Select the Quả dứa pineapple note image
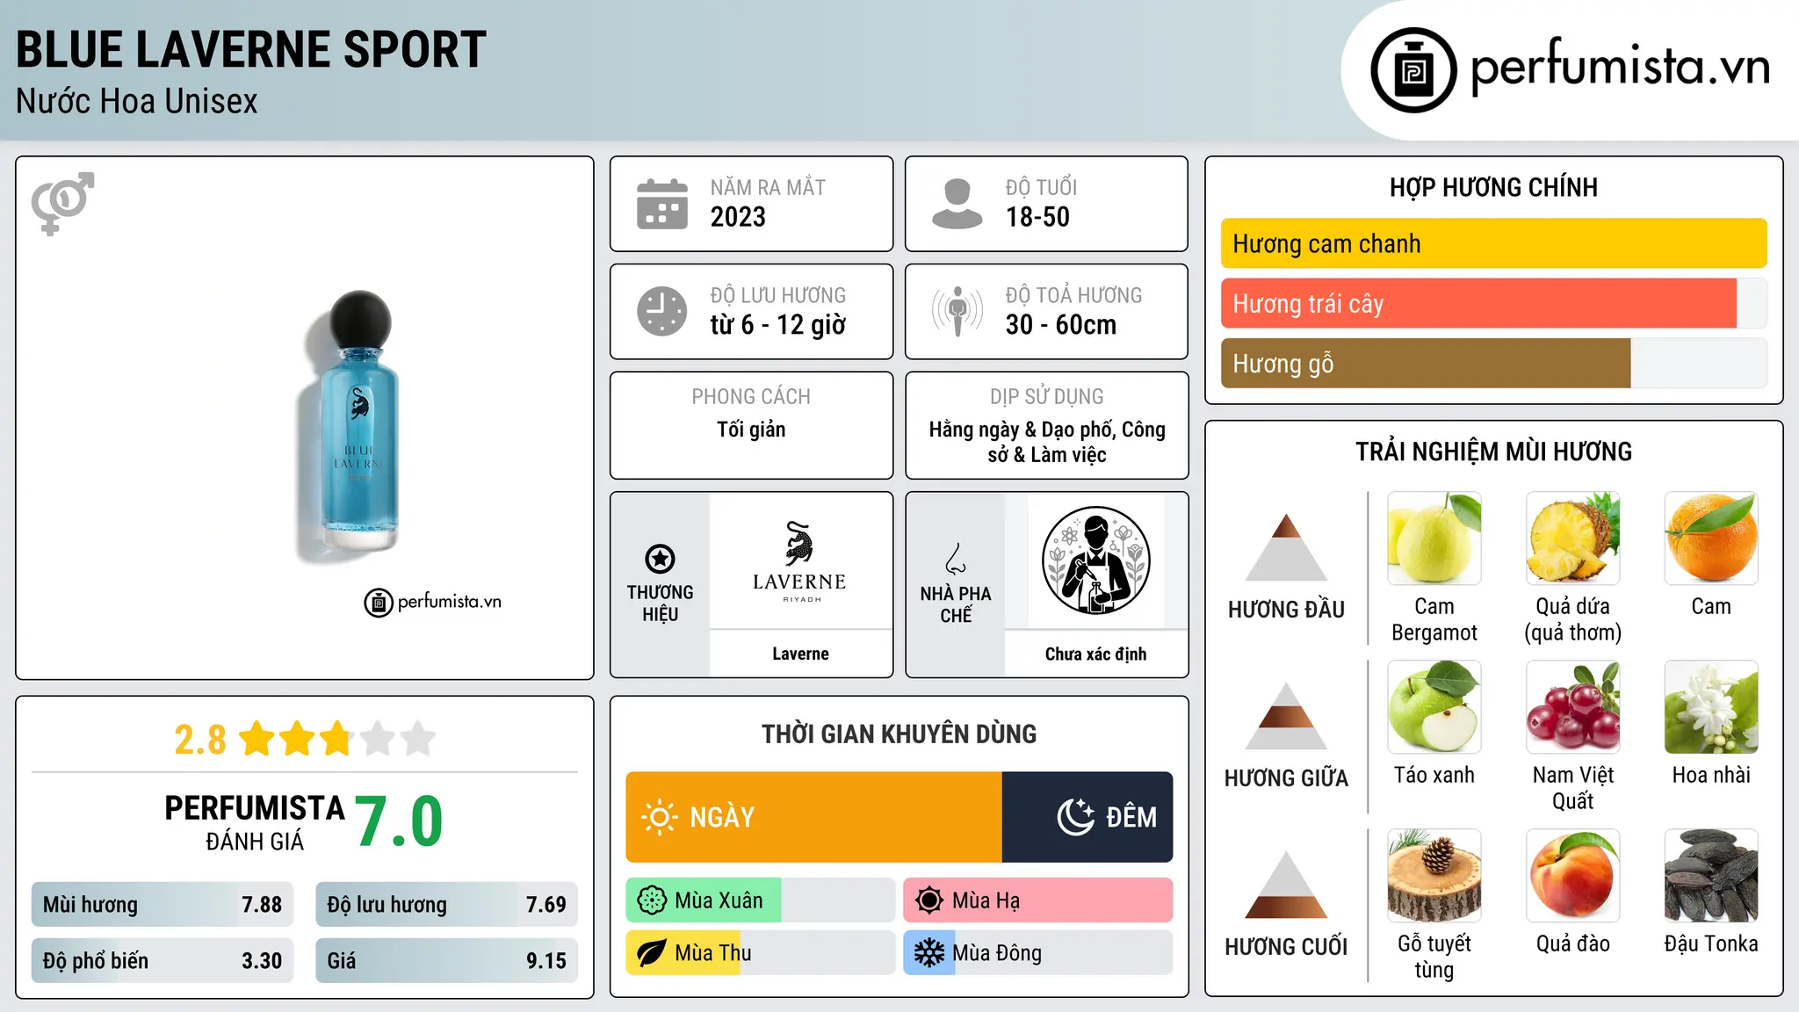The height and width of the screenshot is (1012, 1799). pyautogui.click(x=1572, y=539)
